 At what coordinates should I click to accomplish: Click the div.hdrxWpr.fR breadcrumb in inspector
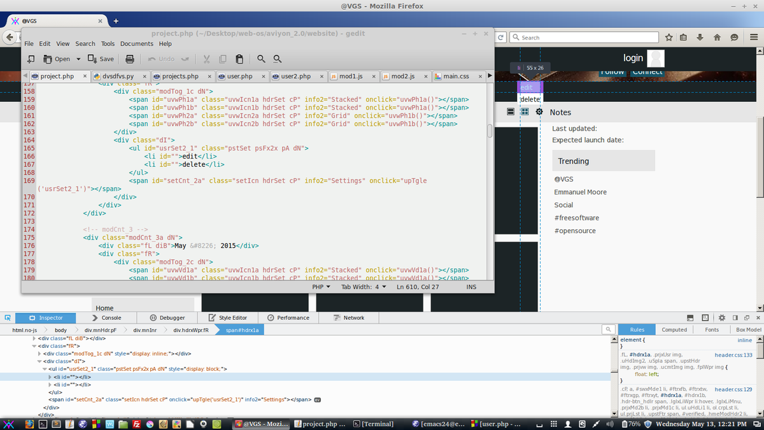tap(192, 330)
